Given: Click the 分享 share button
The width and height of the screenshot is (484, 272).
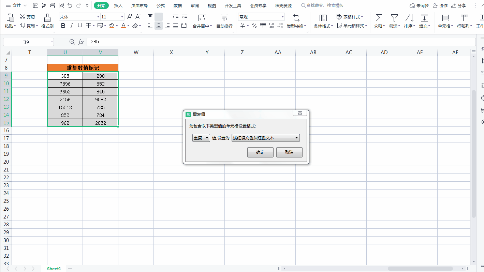Looking at the screenshot, I should (x=459, y=5).
